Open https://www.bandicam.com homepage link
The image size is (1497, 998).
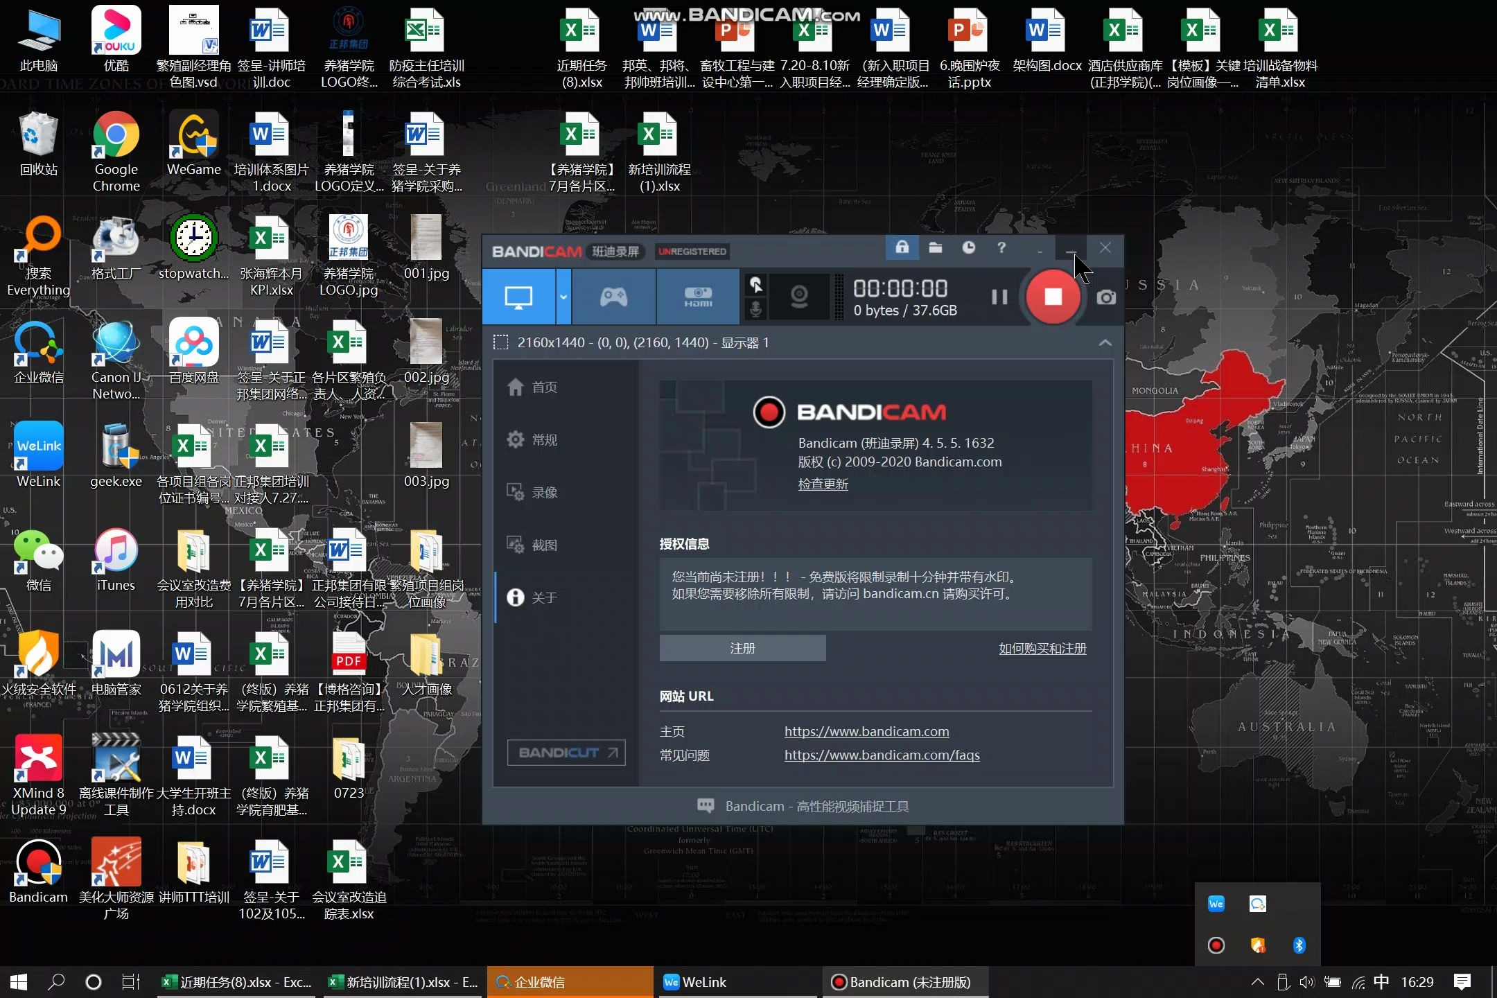[x=866, y=731]
